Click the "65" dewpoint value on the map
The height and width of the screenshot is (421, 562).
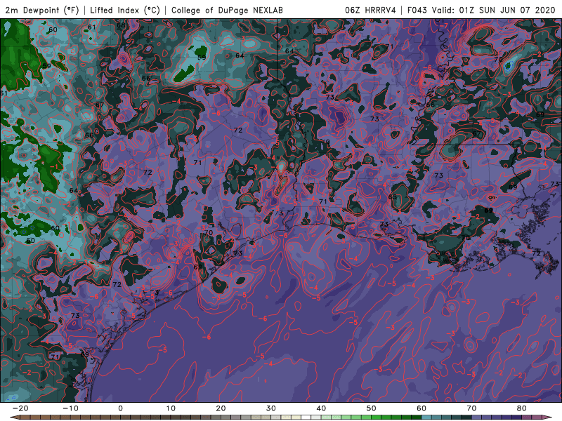393,197
